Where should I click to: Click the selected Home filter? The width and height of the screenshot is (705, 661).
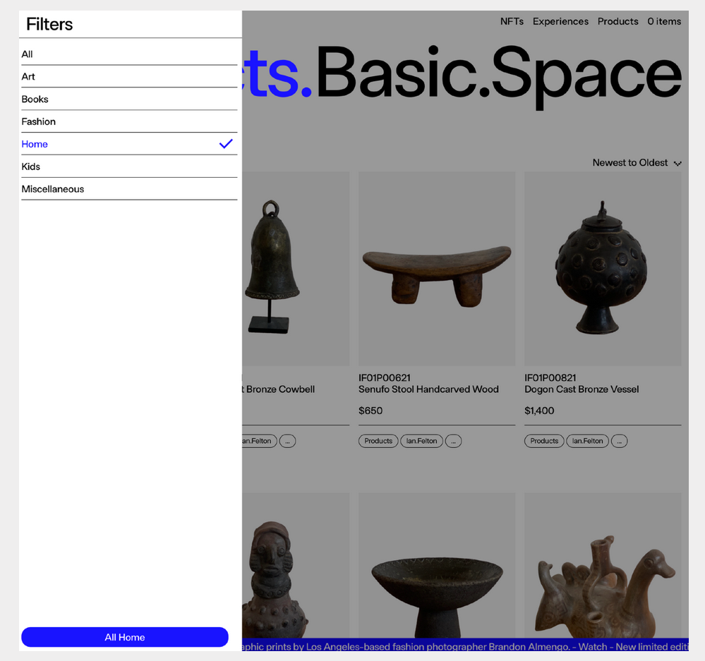(129, 144)
